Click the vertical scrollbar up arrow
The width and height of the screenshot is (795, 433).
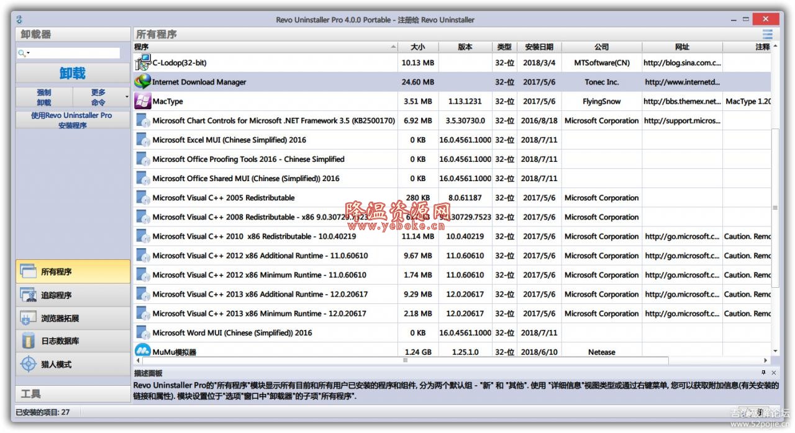pyautogui.click(x=775, y=47)
